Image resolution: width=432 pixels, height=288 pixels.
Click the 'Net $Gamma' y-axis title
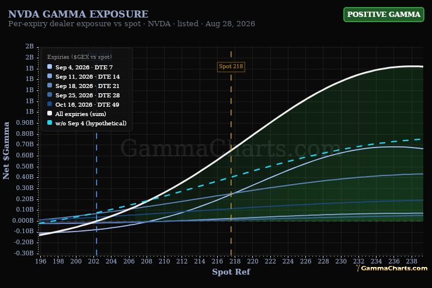[x=6, y=151]
